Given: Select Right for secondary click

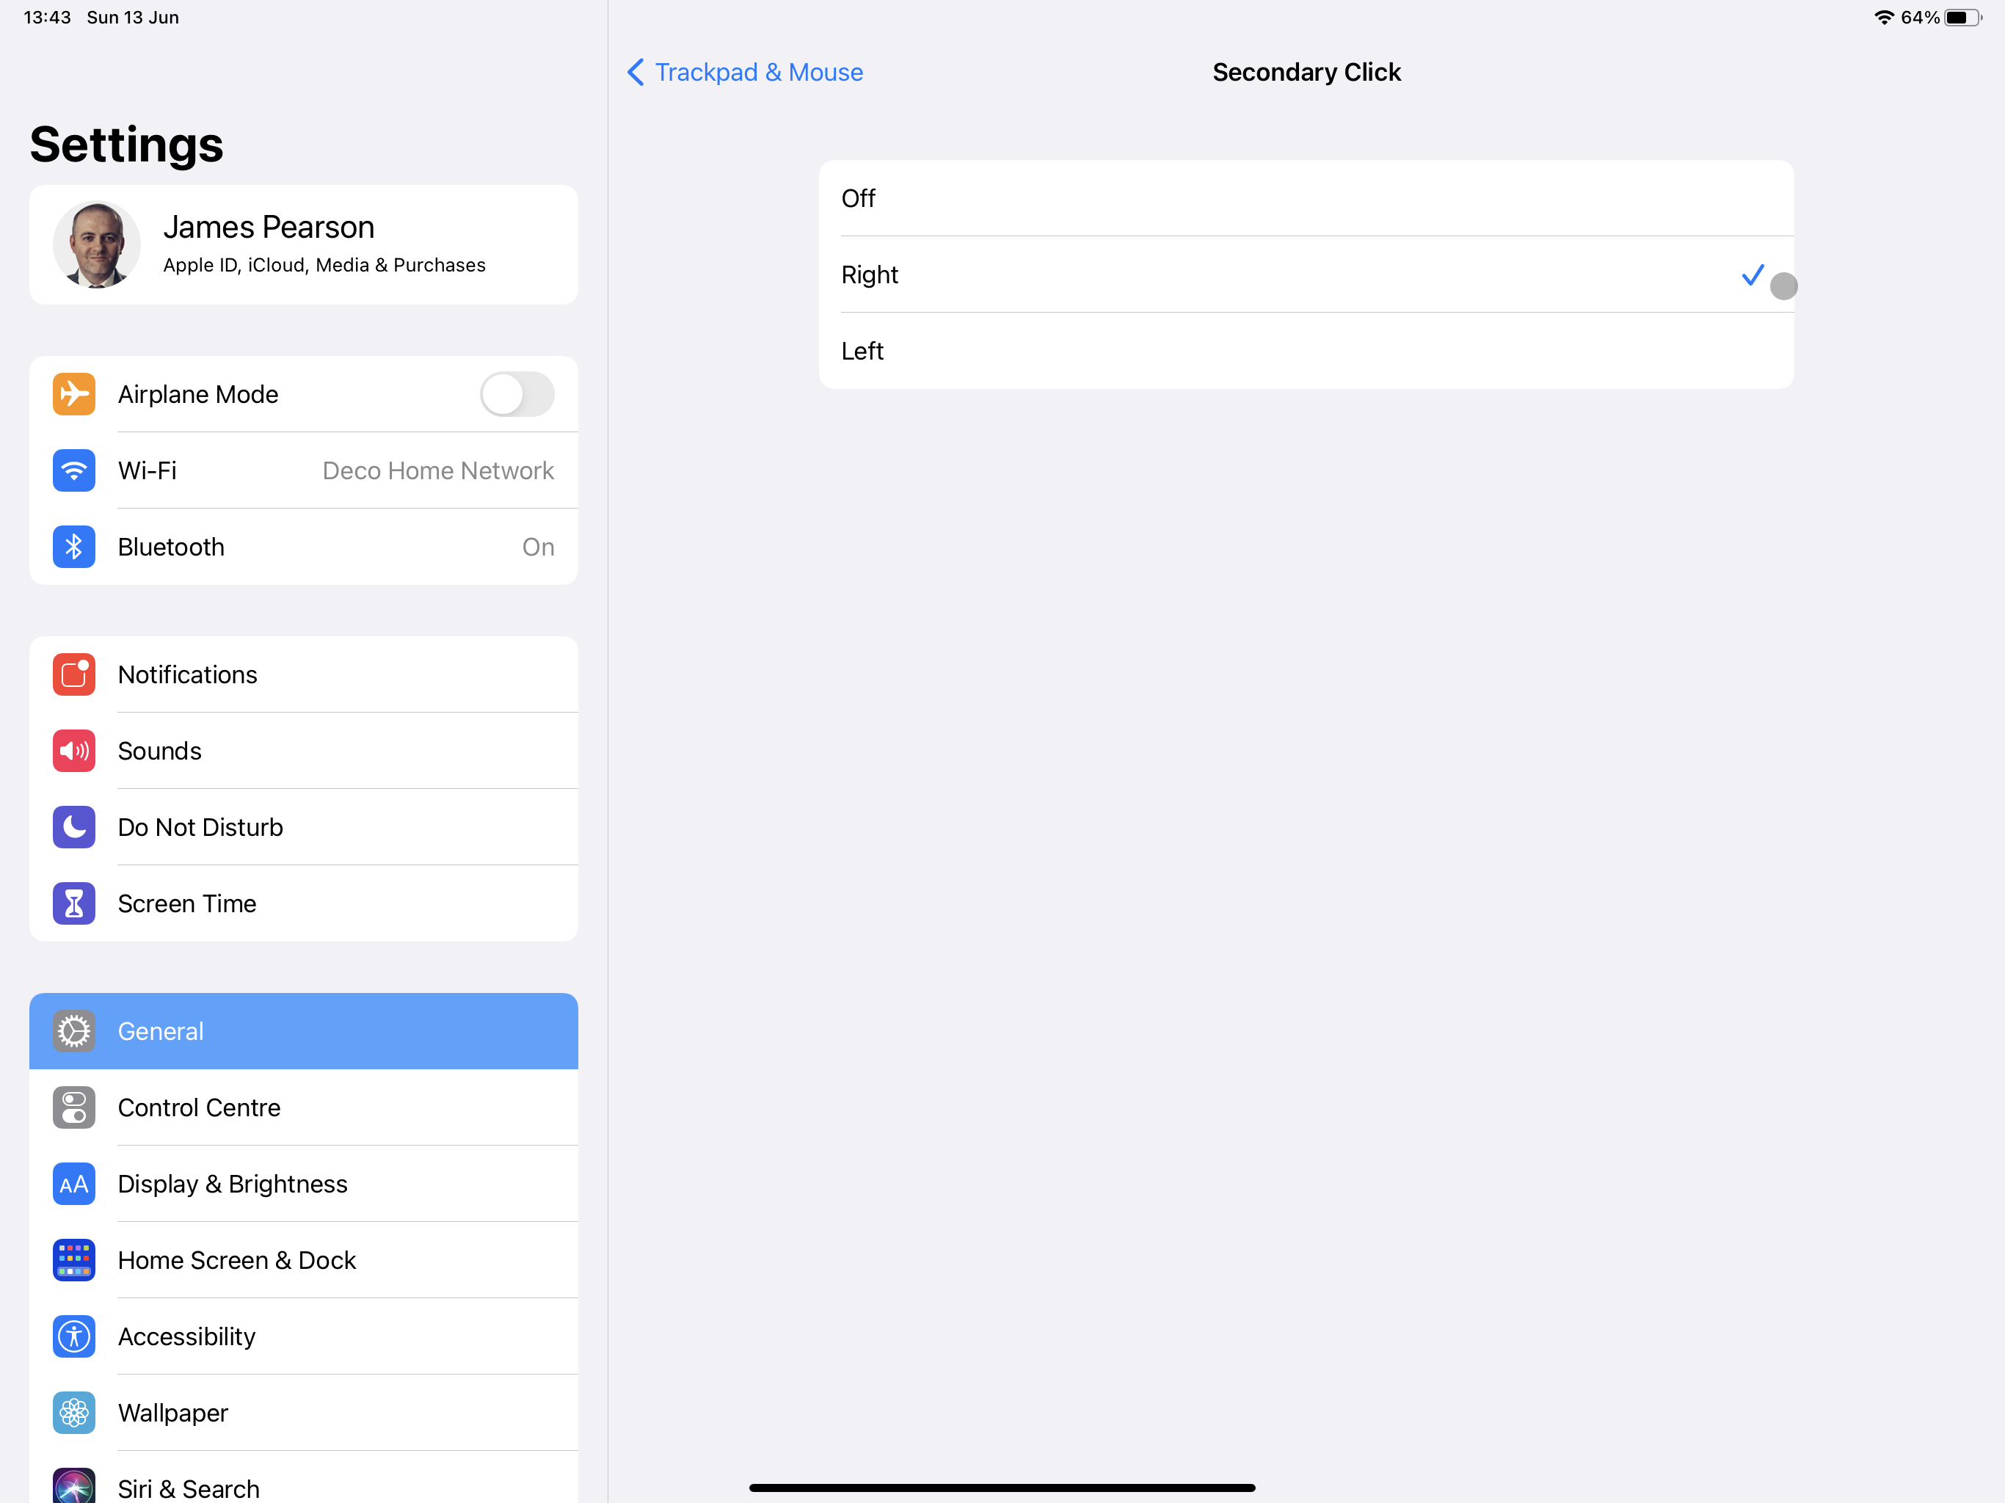Looking at the screenshot, I should click(1306, 274).
